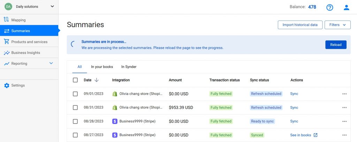
Task: Click Sync for the 08/31/2023 summary
Action: pos(294,108)
